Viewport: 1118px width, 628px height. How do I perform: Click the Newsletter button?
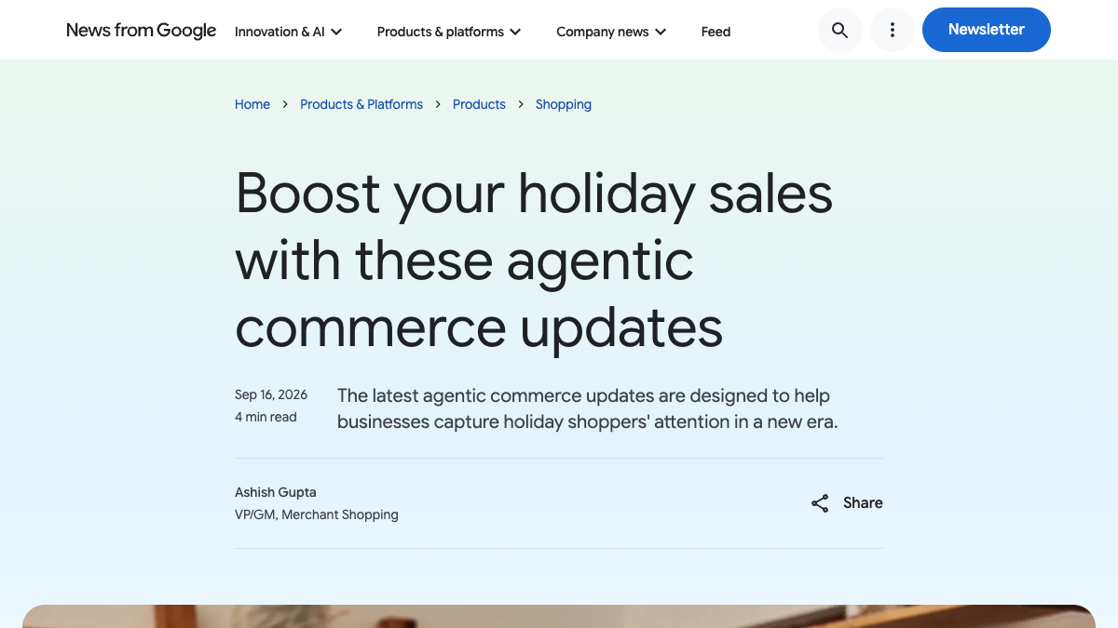pyautogui.click(x=987, y=30)
